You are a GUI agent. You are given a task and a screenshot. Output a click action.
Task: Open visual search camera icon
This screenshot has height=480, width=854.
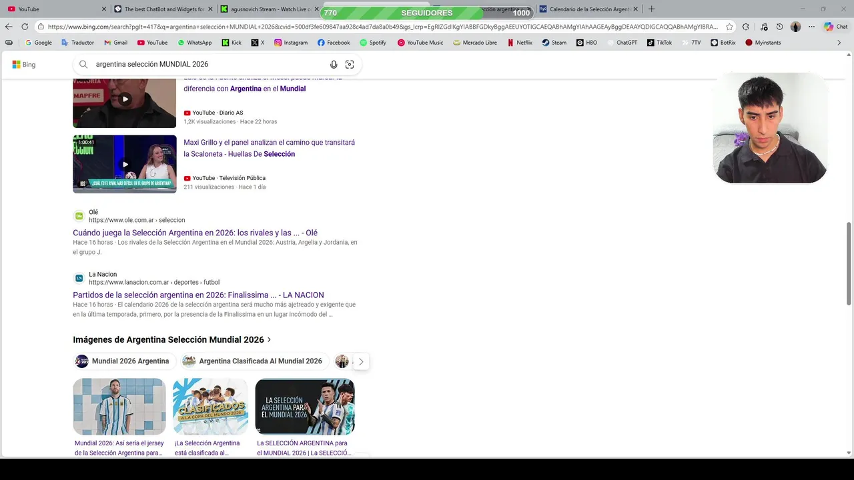point(350,65)
